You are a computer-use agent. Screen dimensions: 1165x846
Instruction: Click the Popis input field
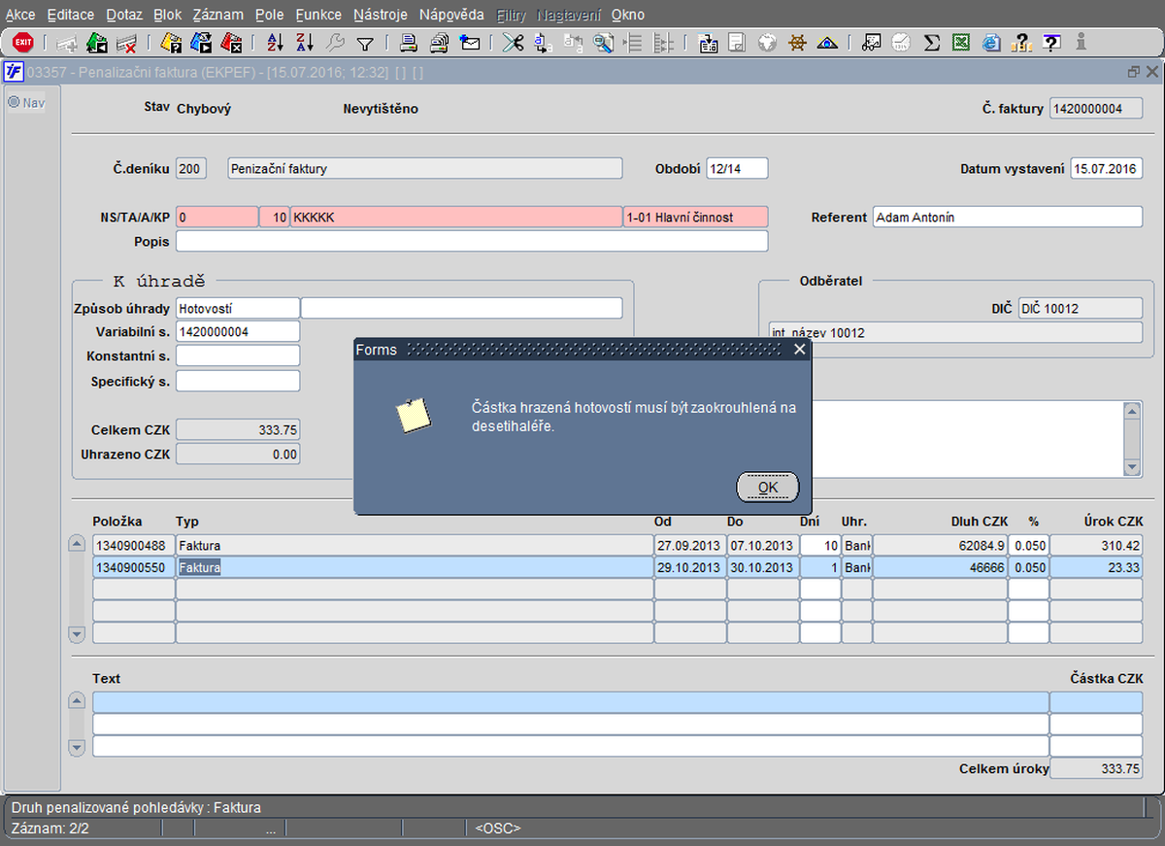472,241
